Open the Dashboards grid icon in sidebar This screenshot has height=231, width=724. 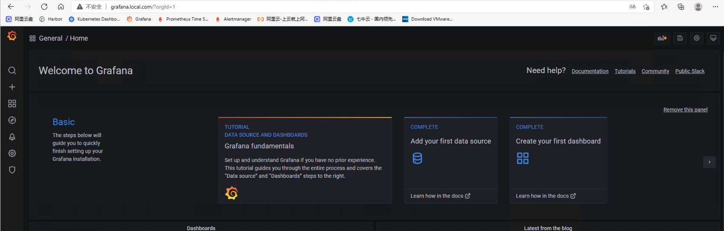(12, 103)
